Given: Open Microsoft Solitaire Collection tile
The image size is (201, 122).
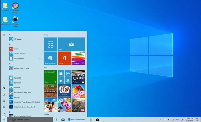Looking at the screenshot, I should 64,91.
